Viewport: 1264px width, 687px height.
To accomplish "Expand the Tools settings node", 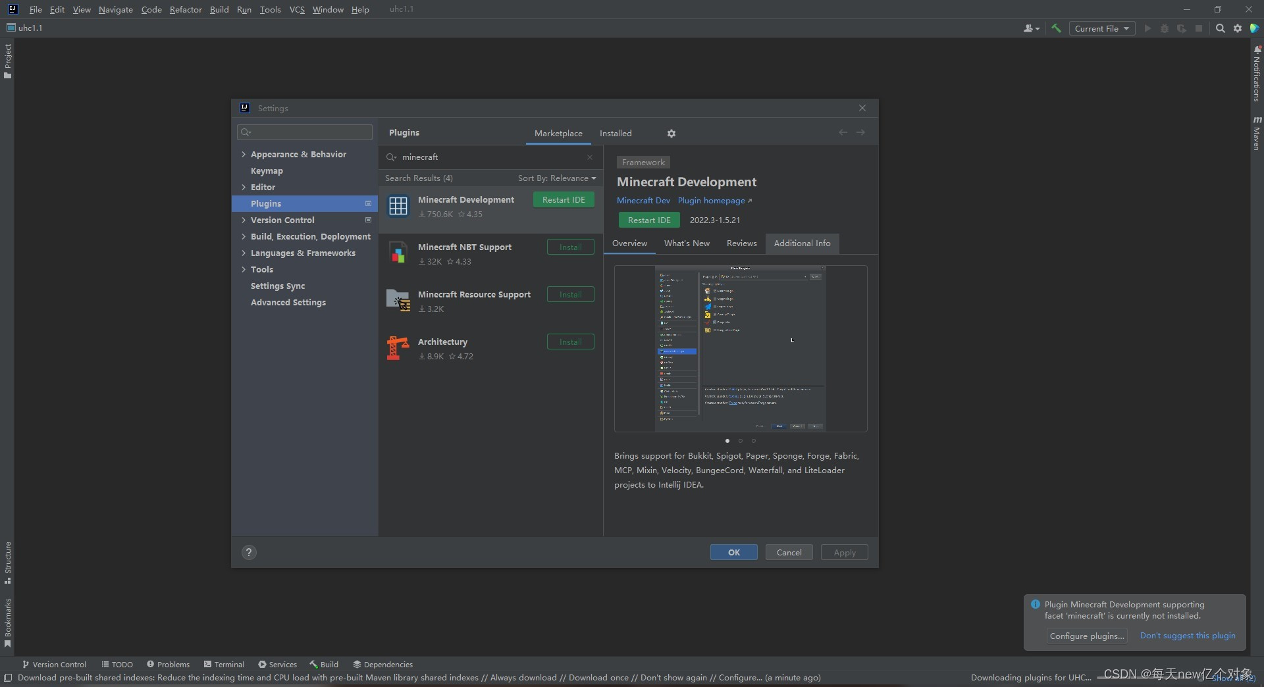I will [x=244, y=269].
